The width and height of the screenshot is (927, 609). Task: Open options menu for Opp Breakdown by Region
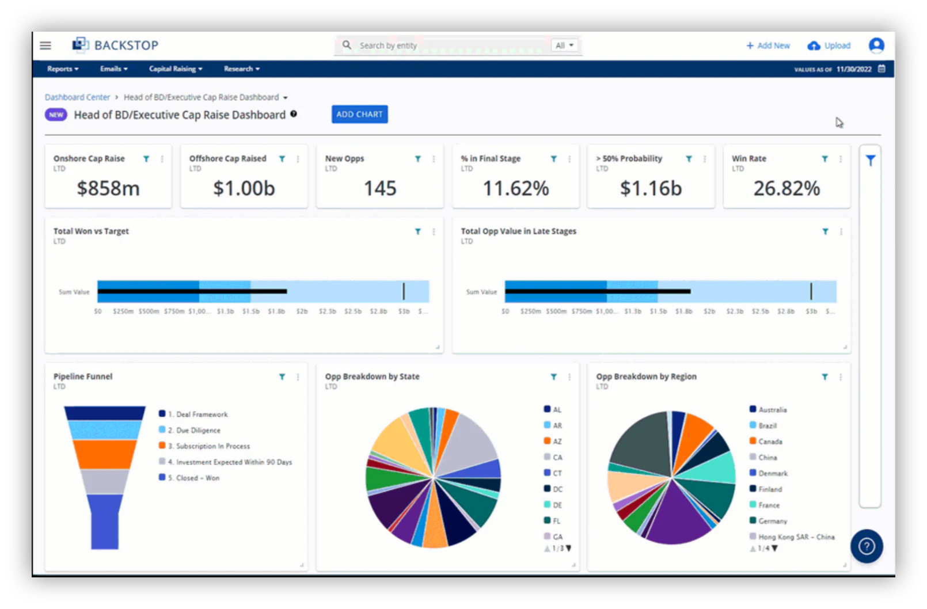[x=841, y=377]
